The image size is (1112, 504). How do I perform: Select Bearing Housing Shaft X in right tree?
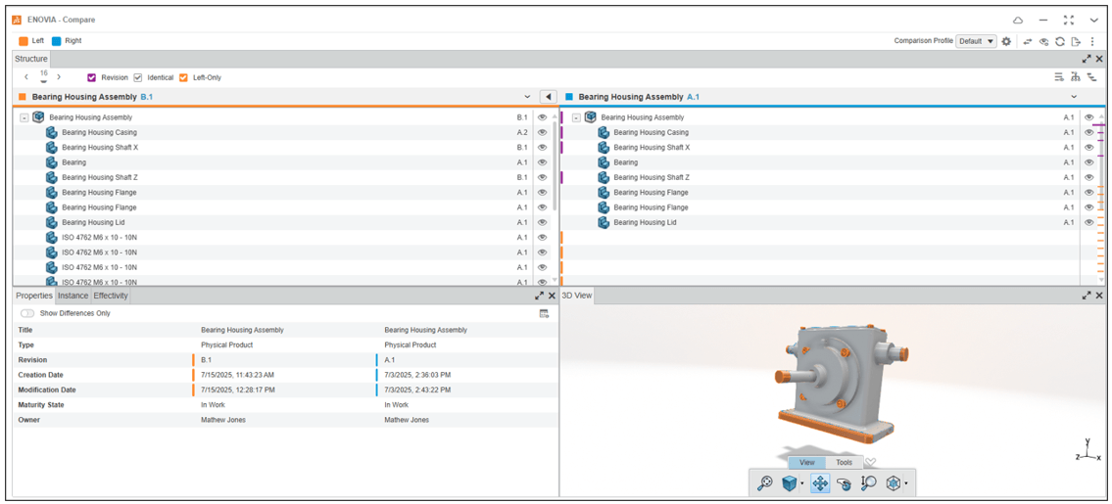pos(652,147)
